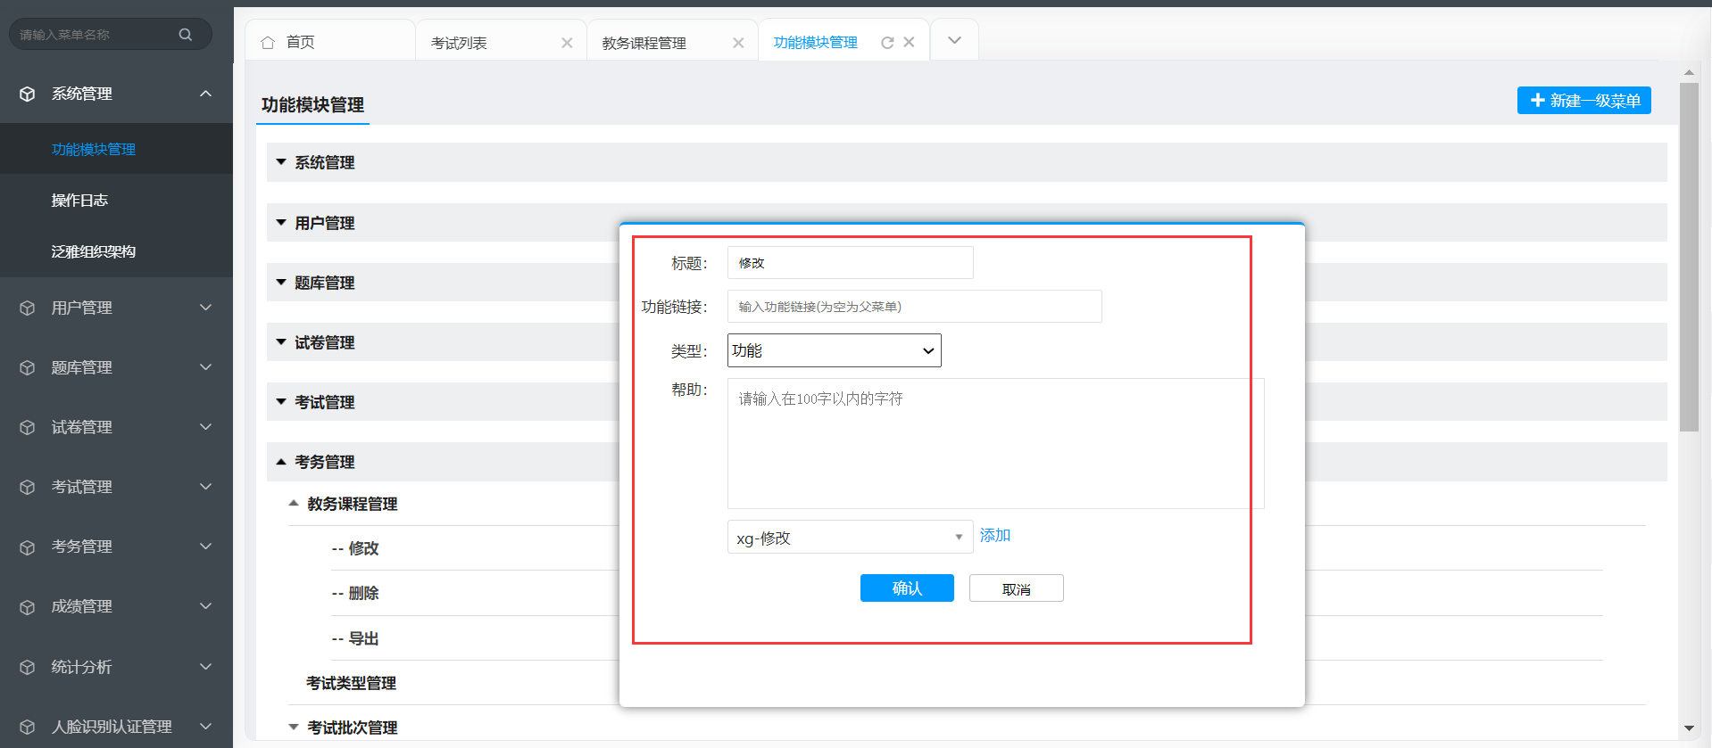Click the 新建一级菜单 button
1712x748 pixels.
coord(1584,101)
